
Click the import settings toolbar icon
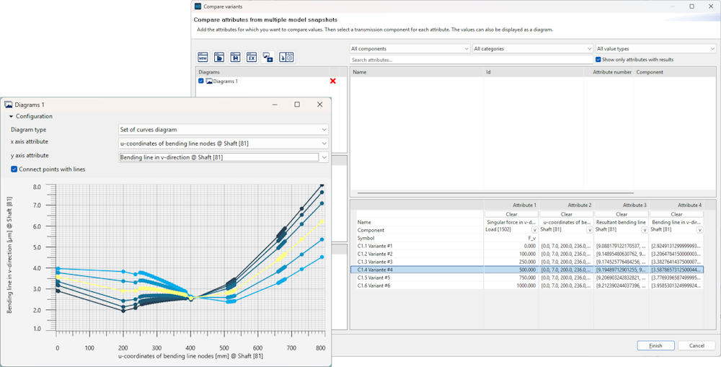tap(286, 58)
